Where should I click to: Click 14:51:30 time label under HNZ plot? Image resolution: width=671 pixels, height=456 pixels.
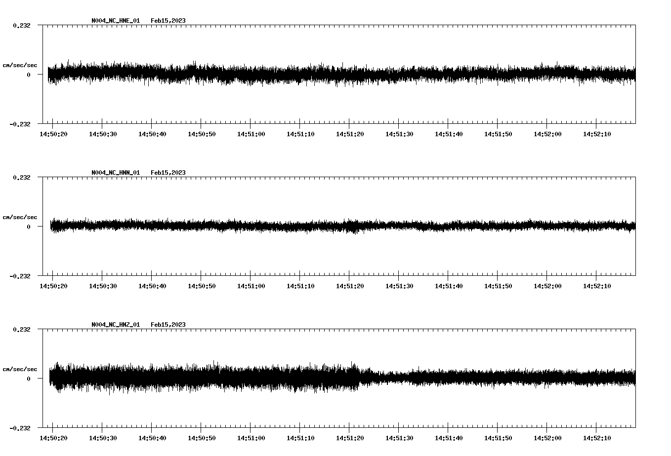[x=399, y=438]
